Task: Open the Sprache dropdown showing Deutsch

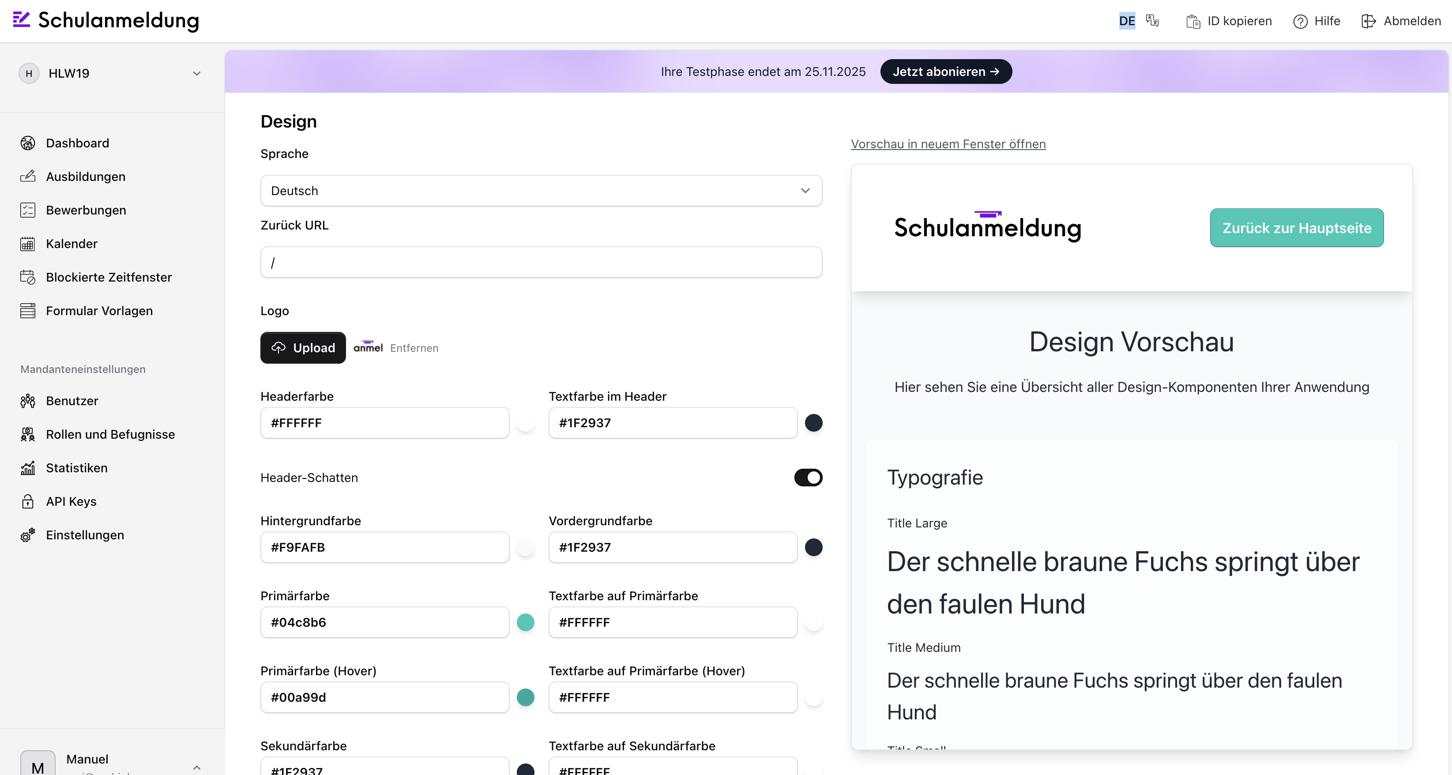Action: coord(541,191)
